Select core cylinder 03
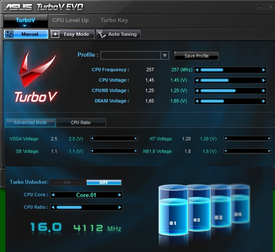 click(x=221, y=206)
